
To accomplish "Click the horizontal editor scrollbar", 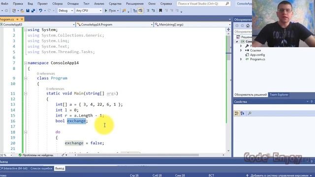I will [x=138, y=155].
